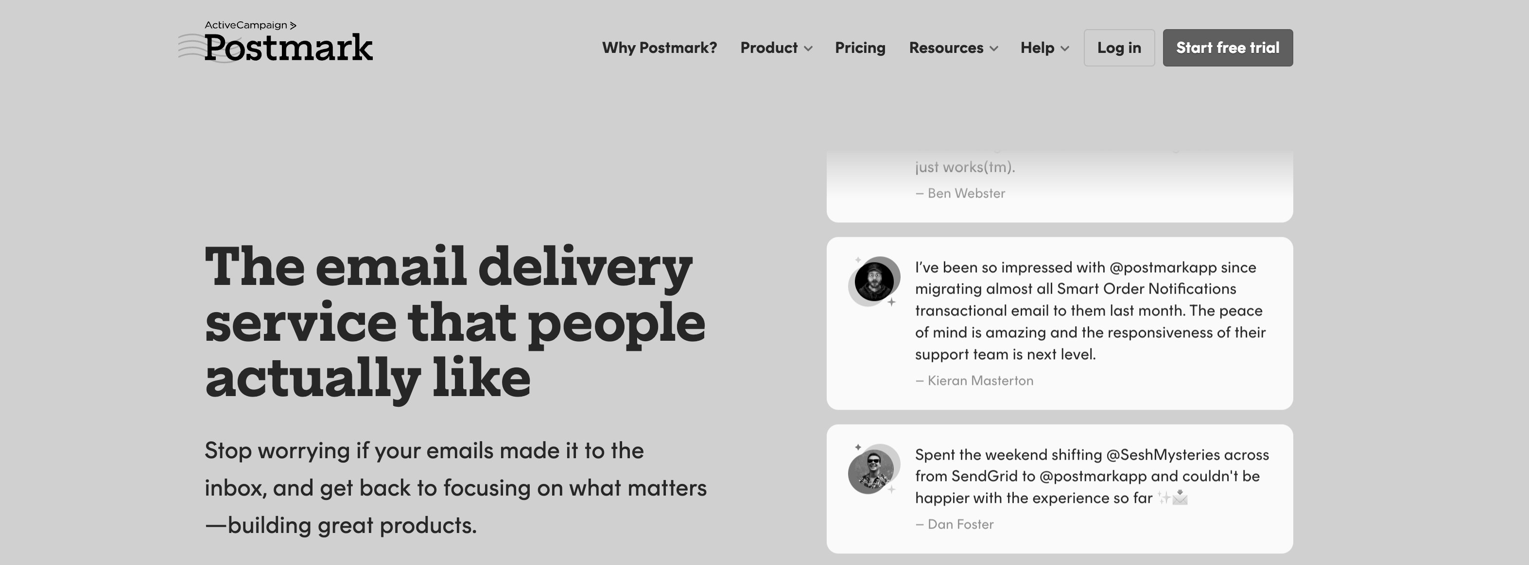The image size is (1529, 565).
Task: Open the Resources menu label
Action: tap(946, 48)
